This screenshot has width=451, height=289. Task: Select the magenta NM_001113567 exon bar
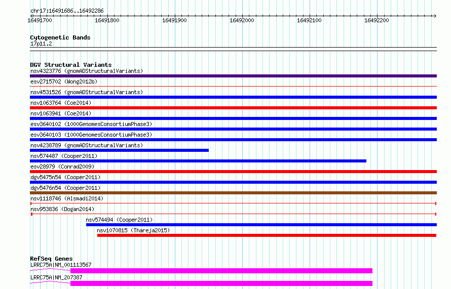pyautogui.click(x=221, y=271)
